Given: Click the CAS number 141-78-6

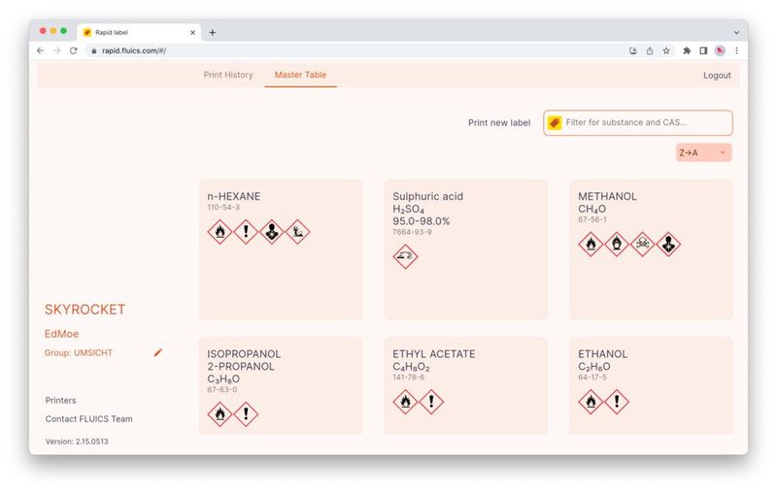Looking at the screenshot, I should click(408, 378).
